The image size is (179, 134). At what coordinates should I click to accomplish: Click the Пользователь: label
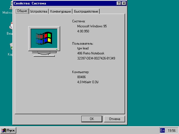tap(83, 44)
